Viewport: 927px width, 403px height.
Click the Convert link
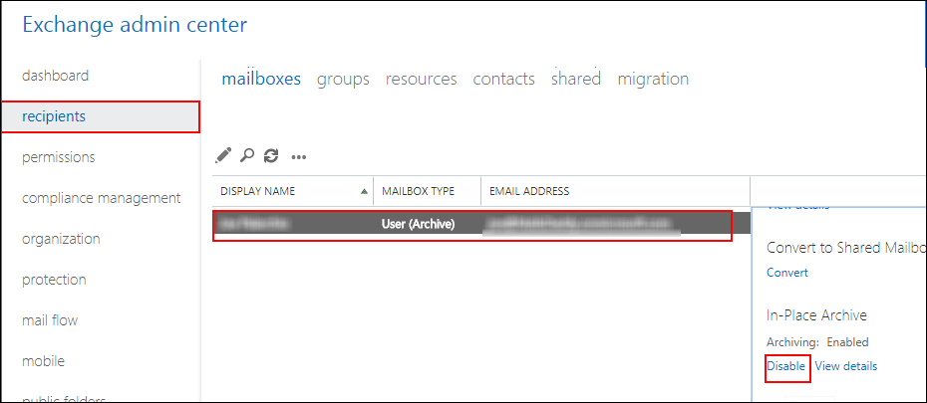click(x=786, y=273)
